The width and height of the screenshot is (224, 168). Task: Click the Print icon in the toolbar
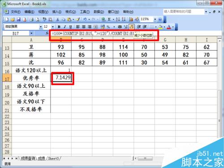[31, 19]
